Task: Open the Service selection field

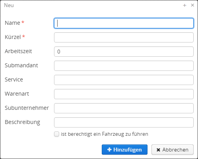Action: (x=124, y=80)
